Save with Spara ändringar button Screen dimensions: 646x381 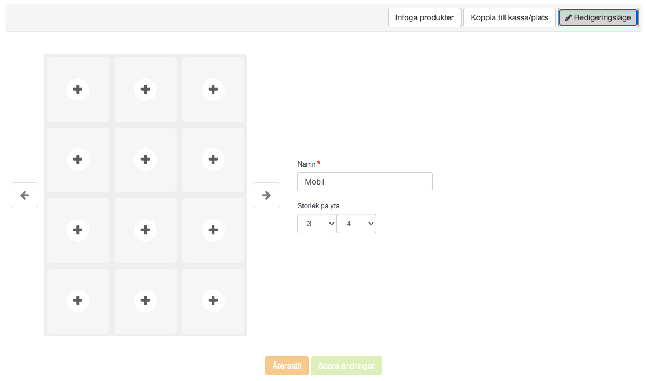tap(346, 366)
